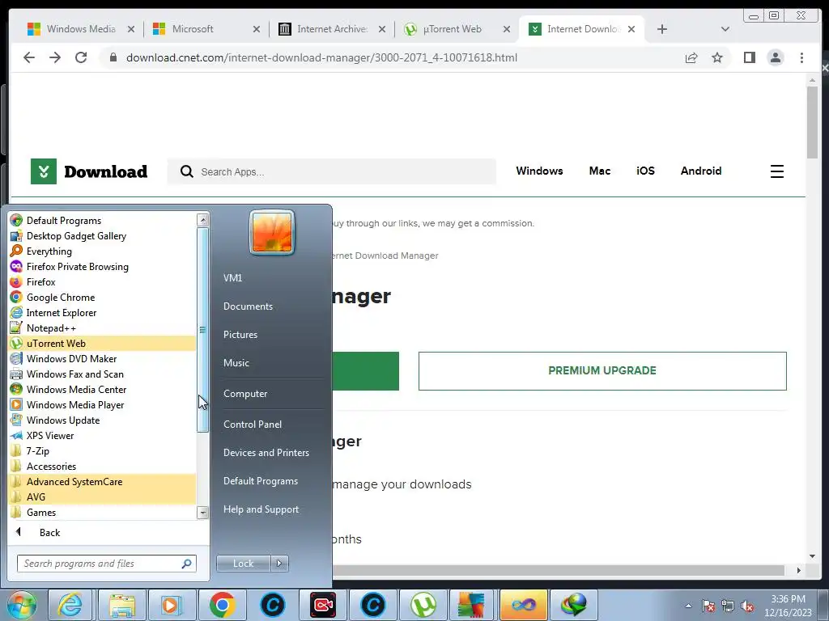
Task: Switch to the µTorrent Web tab
Action: tap(456, 29)
